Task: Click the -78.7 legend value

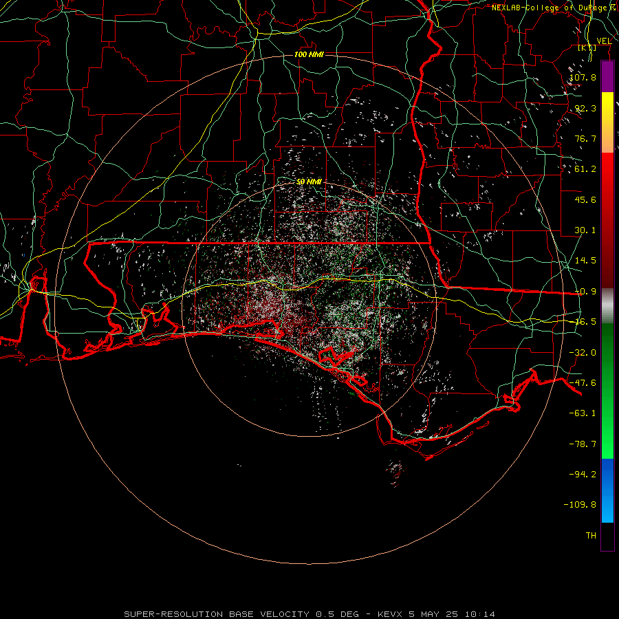Action: pos(583,444)
